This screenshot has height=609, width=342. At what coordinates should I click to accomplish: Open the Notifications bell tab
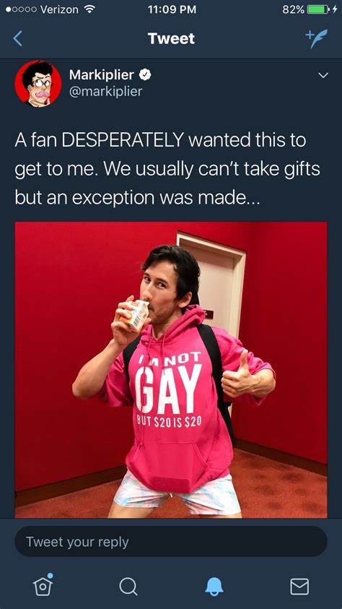(x=214, y=586)
